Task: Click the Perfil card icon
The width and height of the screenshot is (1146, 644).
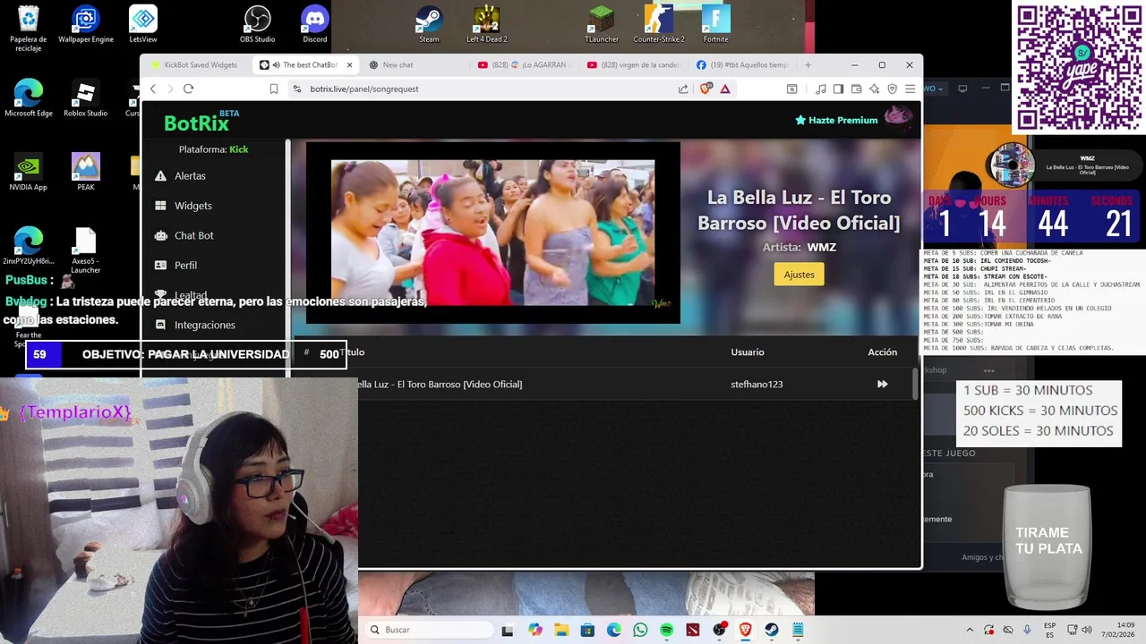Action: (161, 266)
